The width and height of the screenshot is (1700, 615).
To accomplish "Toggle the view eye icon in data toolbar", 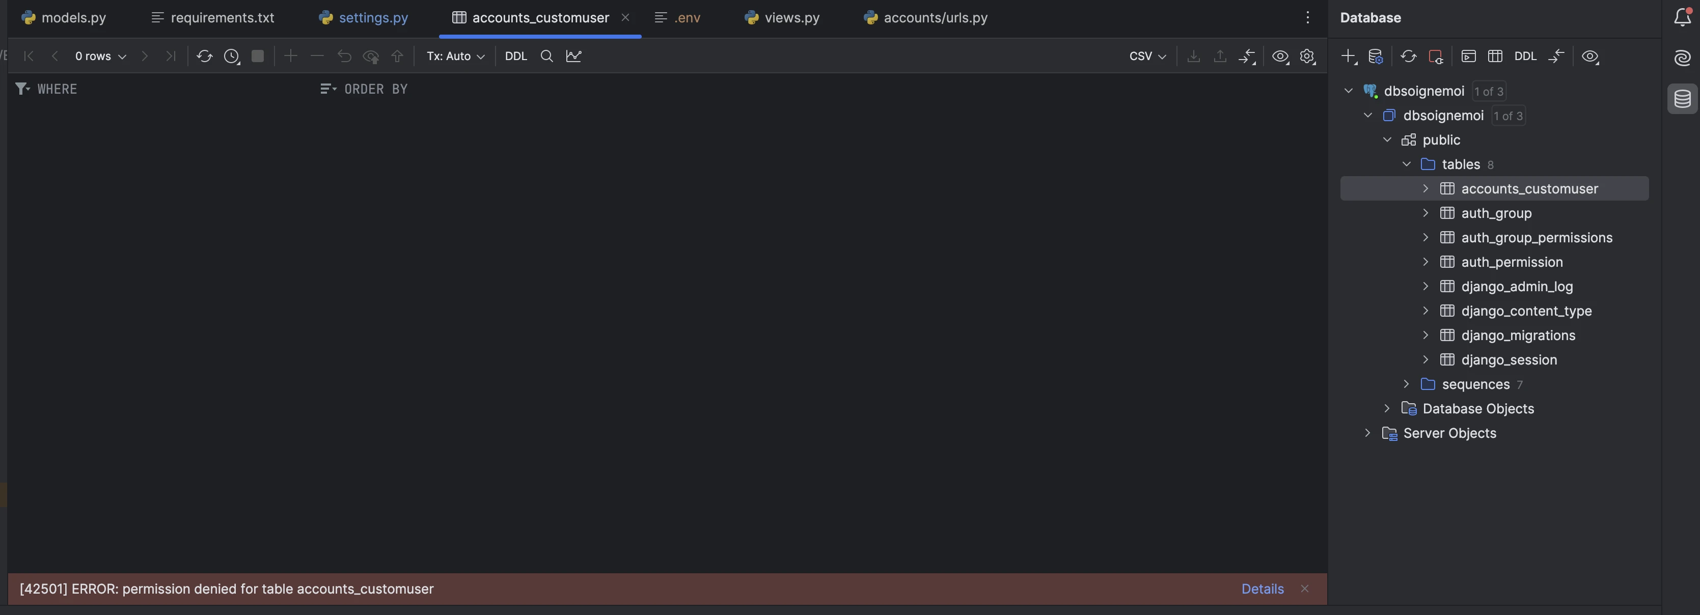I will click(1280, 57).
